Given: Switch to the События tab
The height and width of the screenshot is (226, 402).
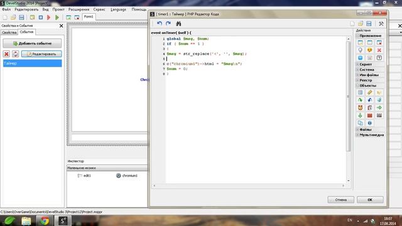Looking at the screenshot, I should 26,32.
